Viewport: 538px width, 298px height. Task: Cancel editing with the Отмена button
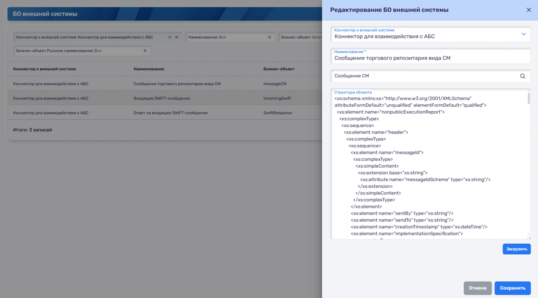[477, 288]
